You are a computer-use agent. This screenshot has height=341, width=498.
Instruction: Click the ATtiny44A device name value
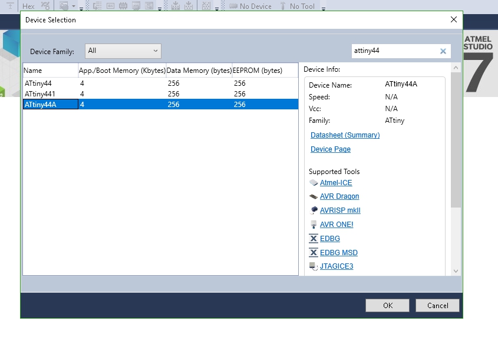click(x=401, y=84)
